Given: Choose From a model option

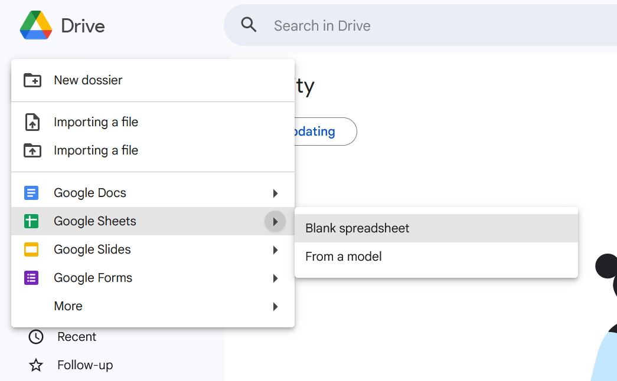Looking at the screenshot, I should tap(436, 257).
